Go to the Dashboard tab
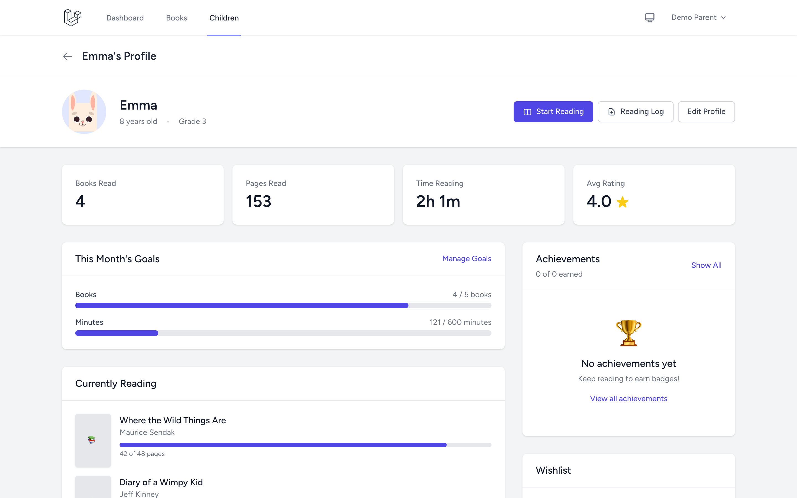This screenshot has width=797, height=498. 125,18
